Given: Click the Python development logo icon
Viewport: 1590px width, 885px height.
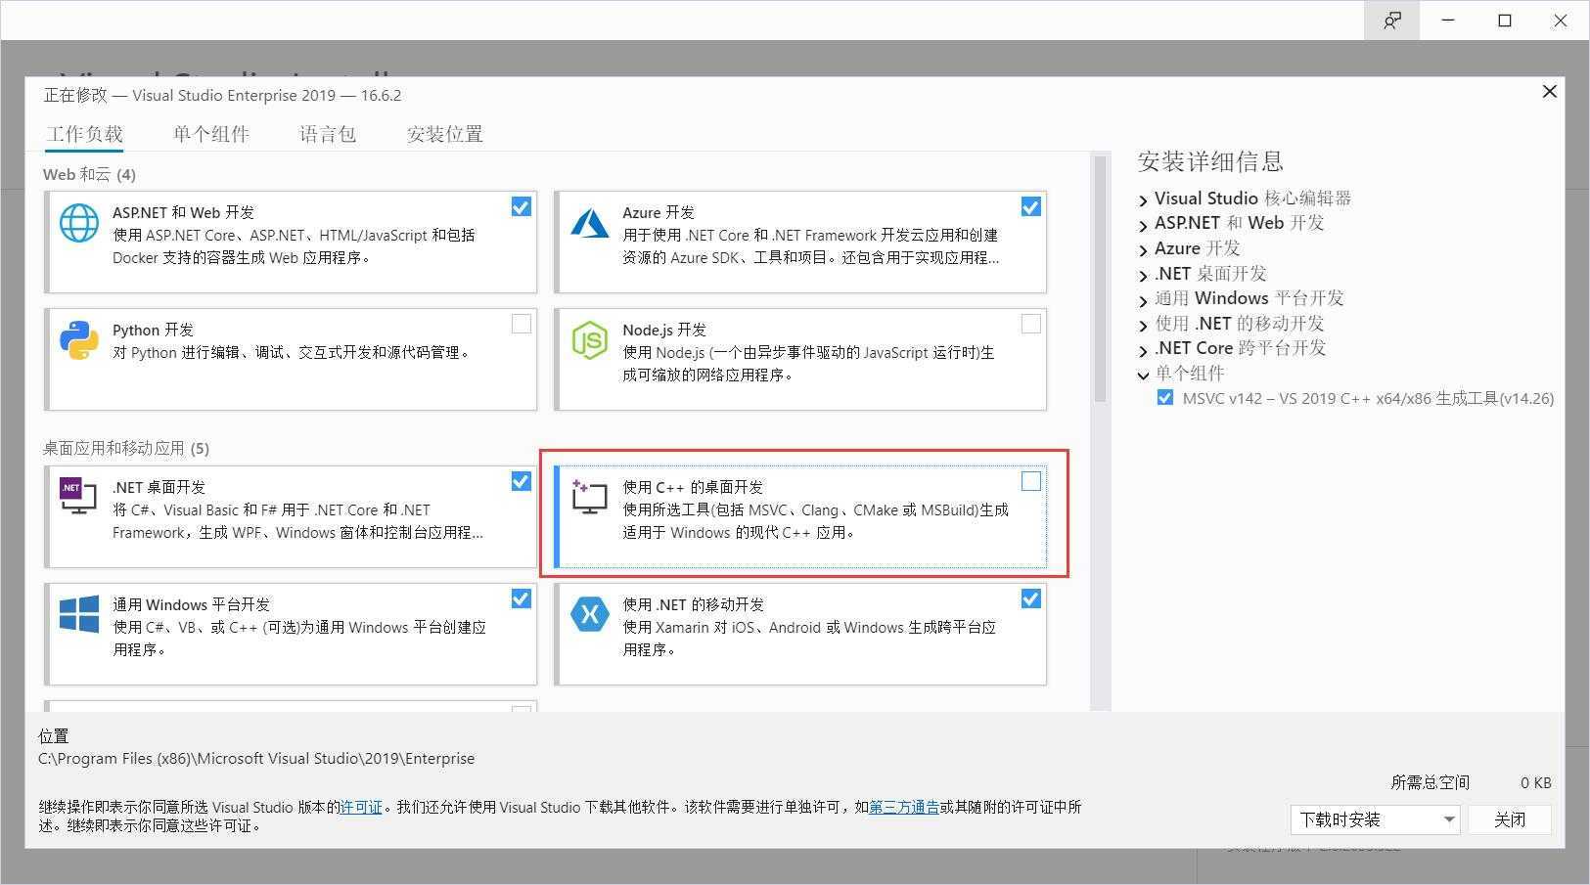Looking at the screenshot, I should click(x=79, y=340).
